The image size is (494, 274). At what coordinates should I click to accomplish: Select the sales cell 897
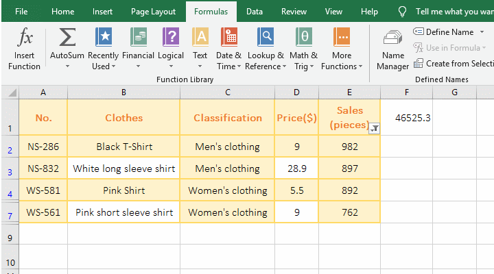coord(349,169)
